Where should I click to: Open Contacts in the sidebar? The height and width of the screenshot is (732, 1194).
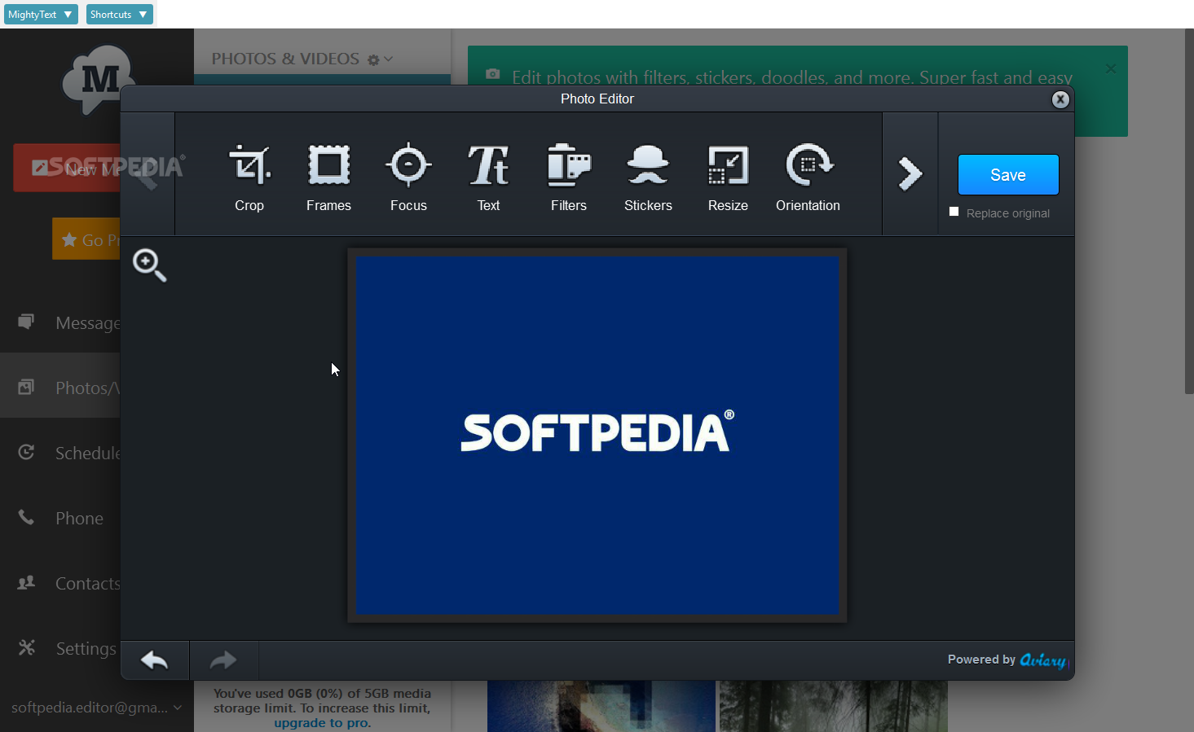(x=60, y=583)
